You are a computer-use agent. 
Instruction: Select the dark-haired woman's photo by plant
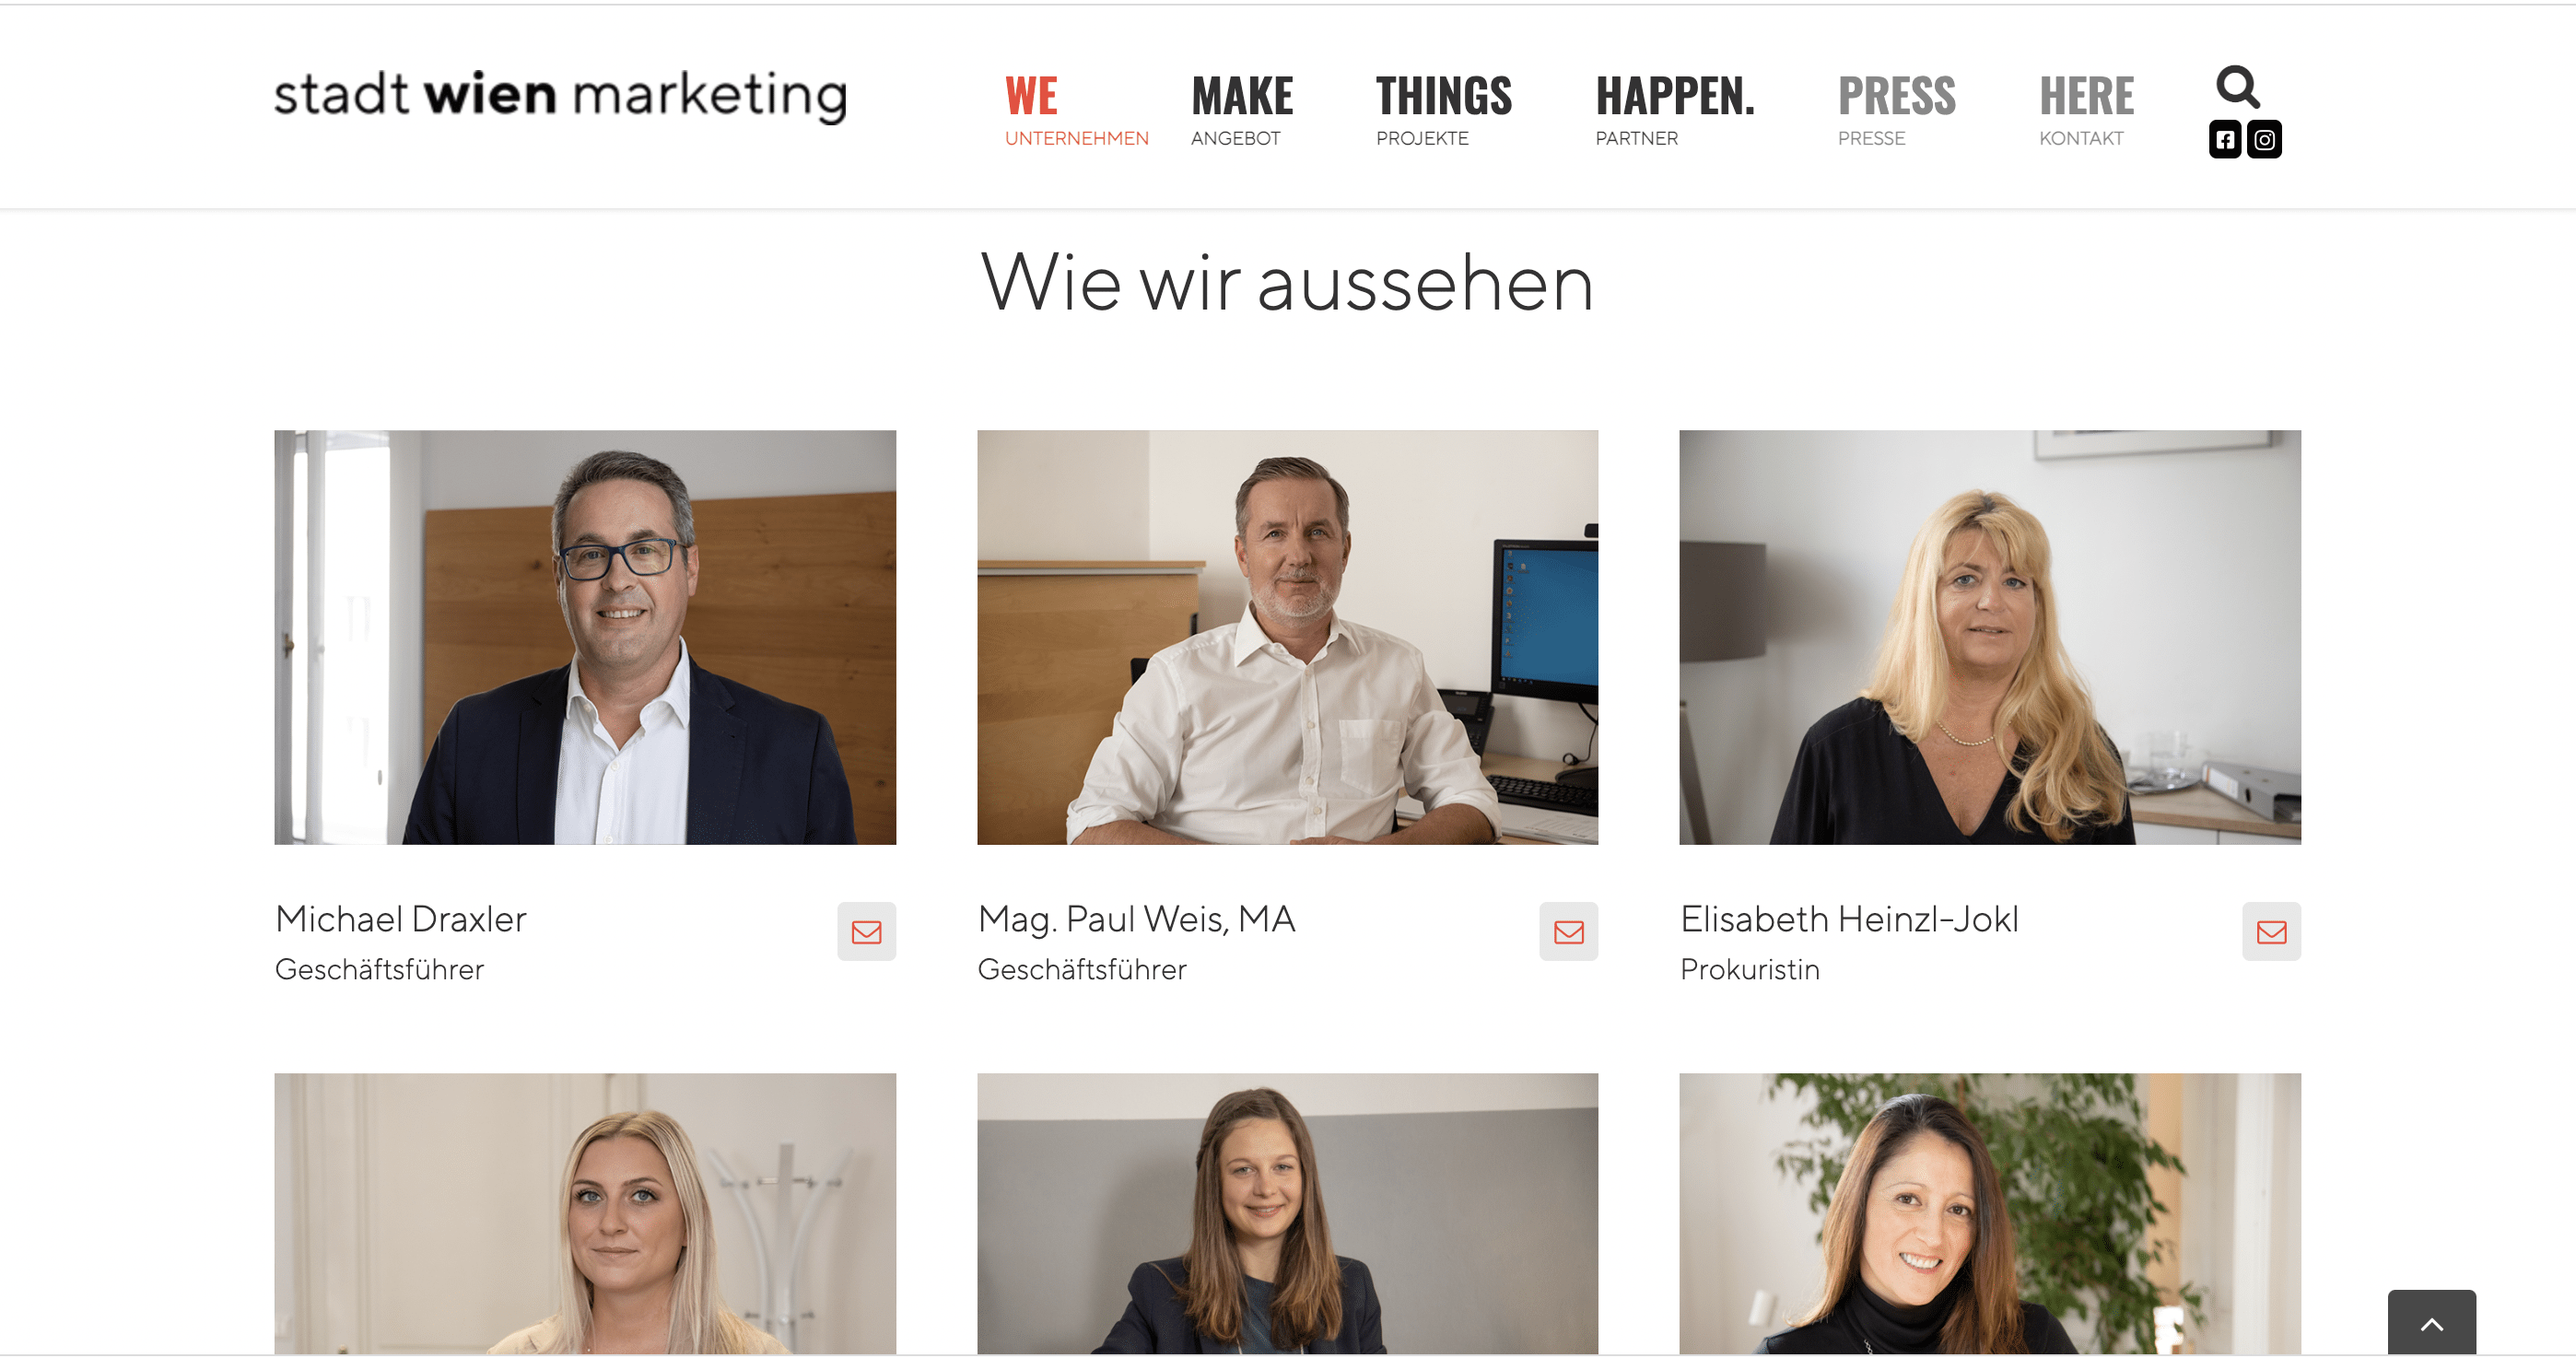coord(1989,1214)
